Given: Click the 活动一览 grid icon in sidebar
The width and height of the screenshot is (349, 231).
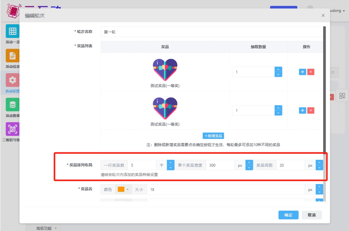Looking at the screenshot, I should (12, 31).
